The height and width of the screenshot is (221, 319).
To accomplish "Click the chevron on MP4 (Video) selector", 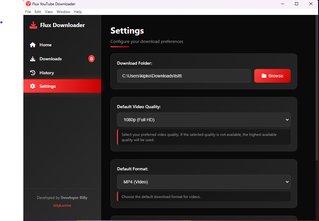I will 287,182.
